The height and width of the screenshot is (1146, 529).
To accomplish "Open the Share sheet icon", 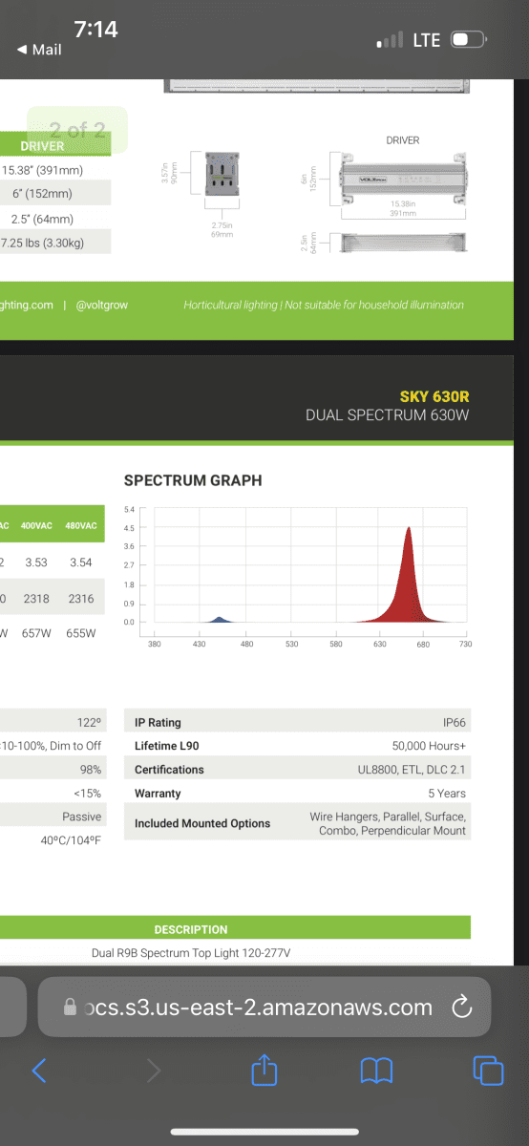I will tap(264, 1069).
